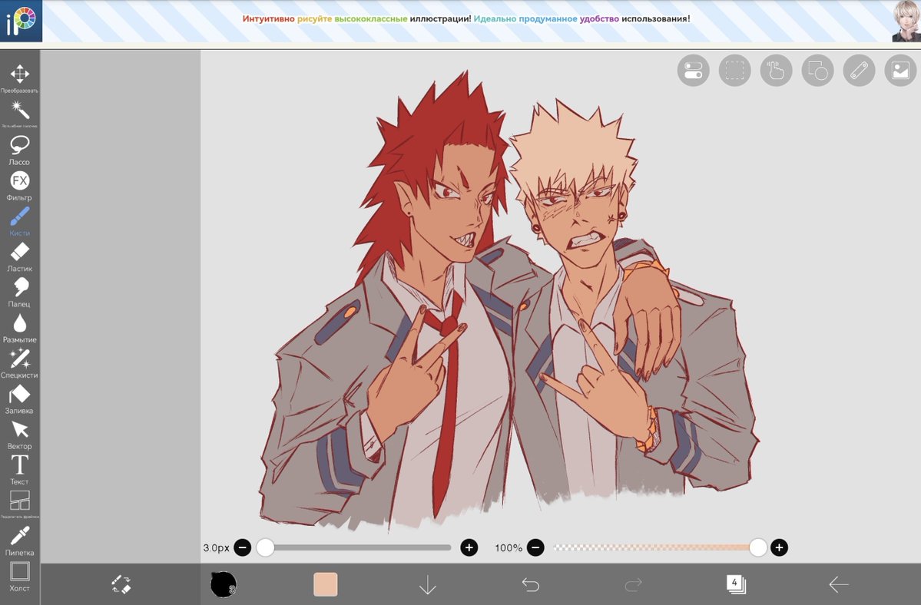921x605 pixels.
Task: Increase opacity with the plus button
Action: pyautogui.click(x=779, y=547)
